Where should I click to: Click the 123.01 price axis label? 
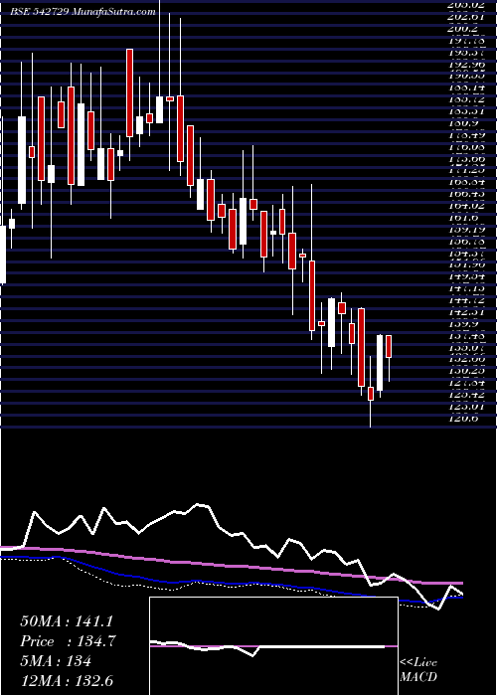[467, 406]
